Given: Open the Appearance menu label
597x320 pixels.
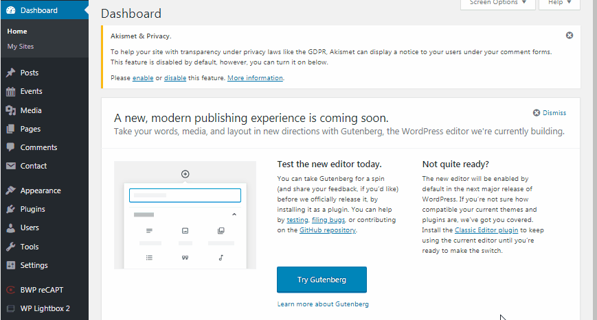Looking at the screenshot, I should (x=41, y=190).
